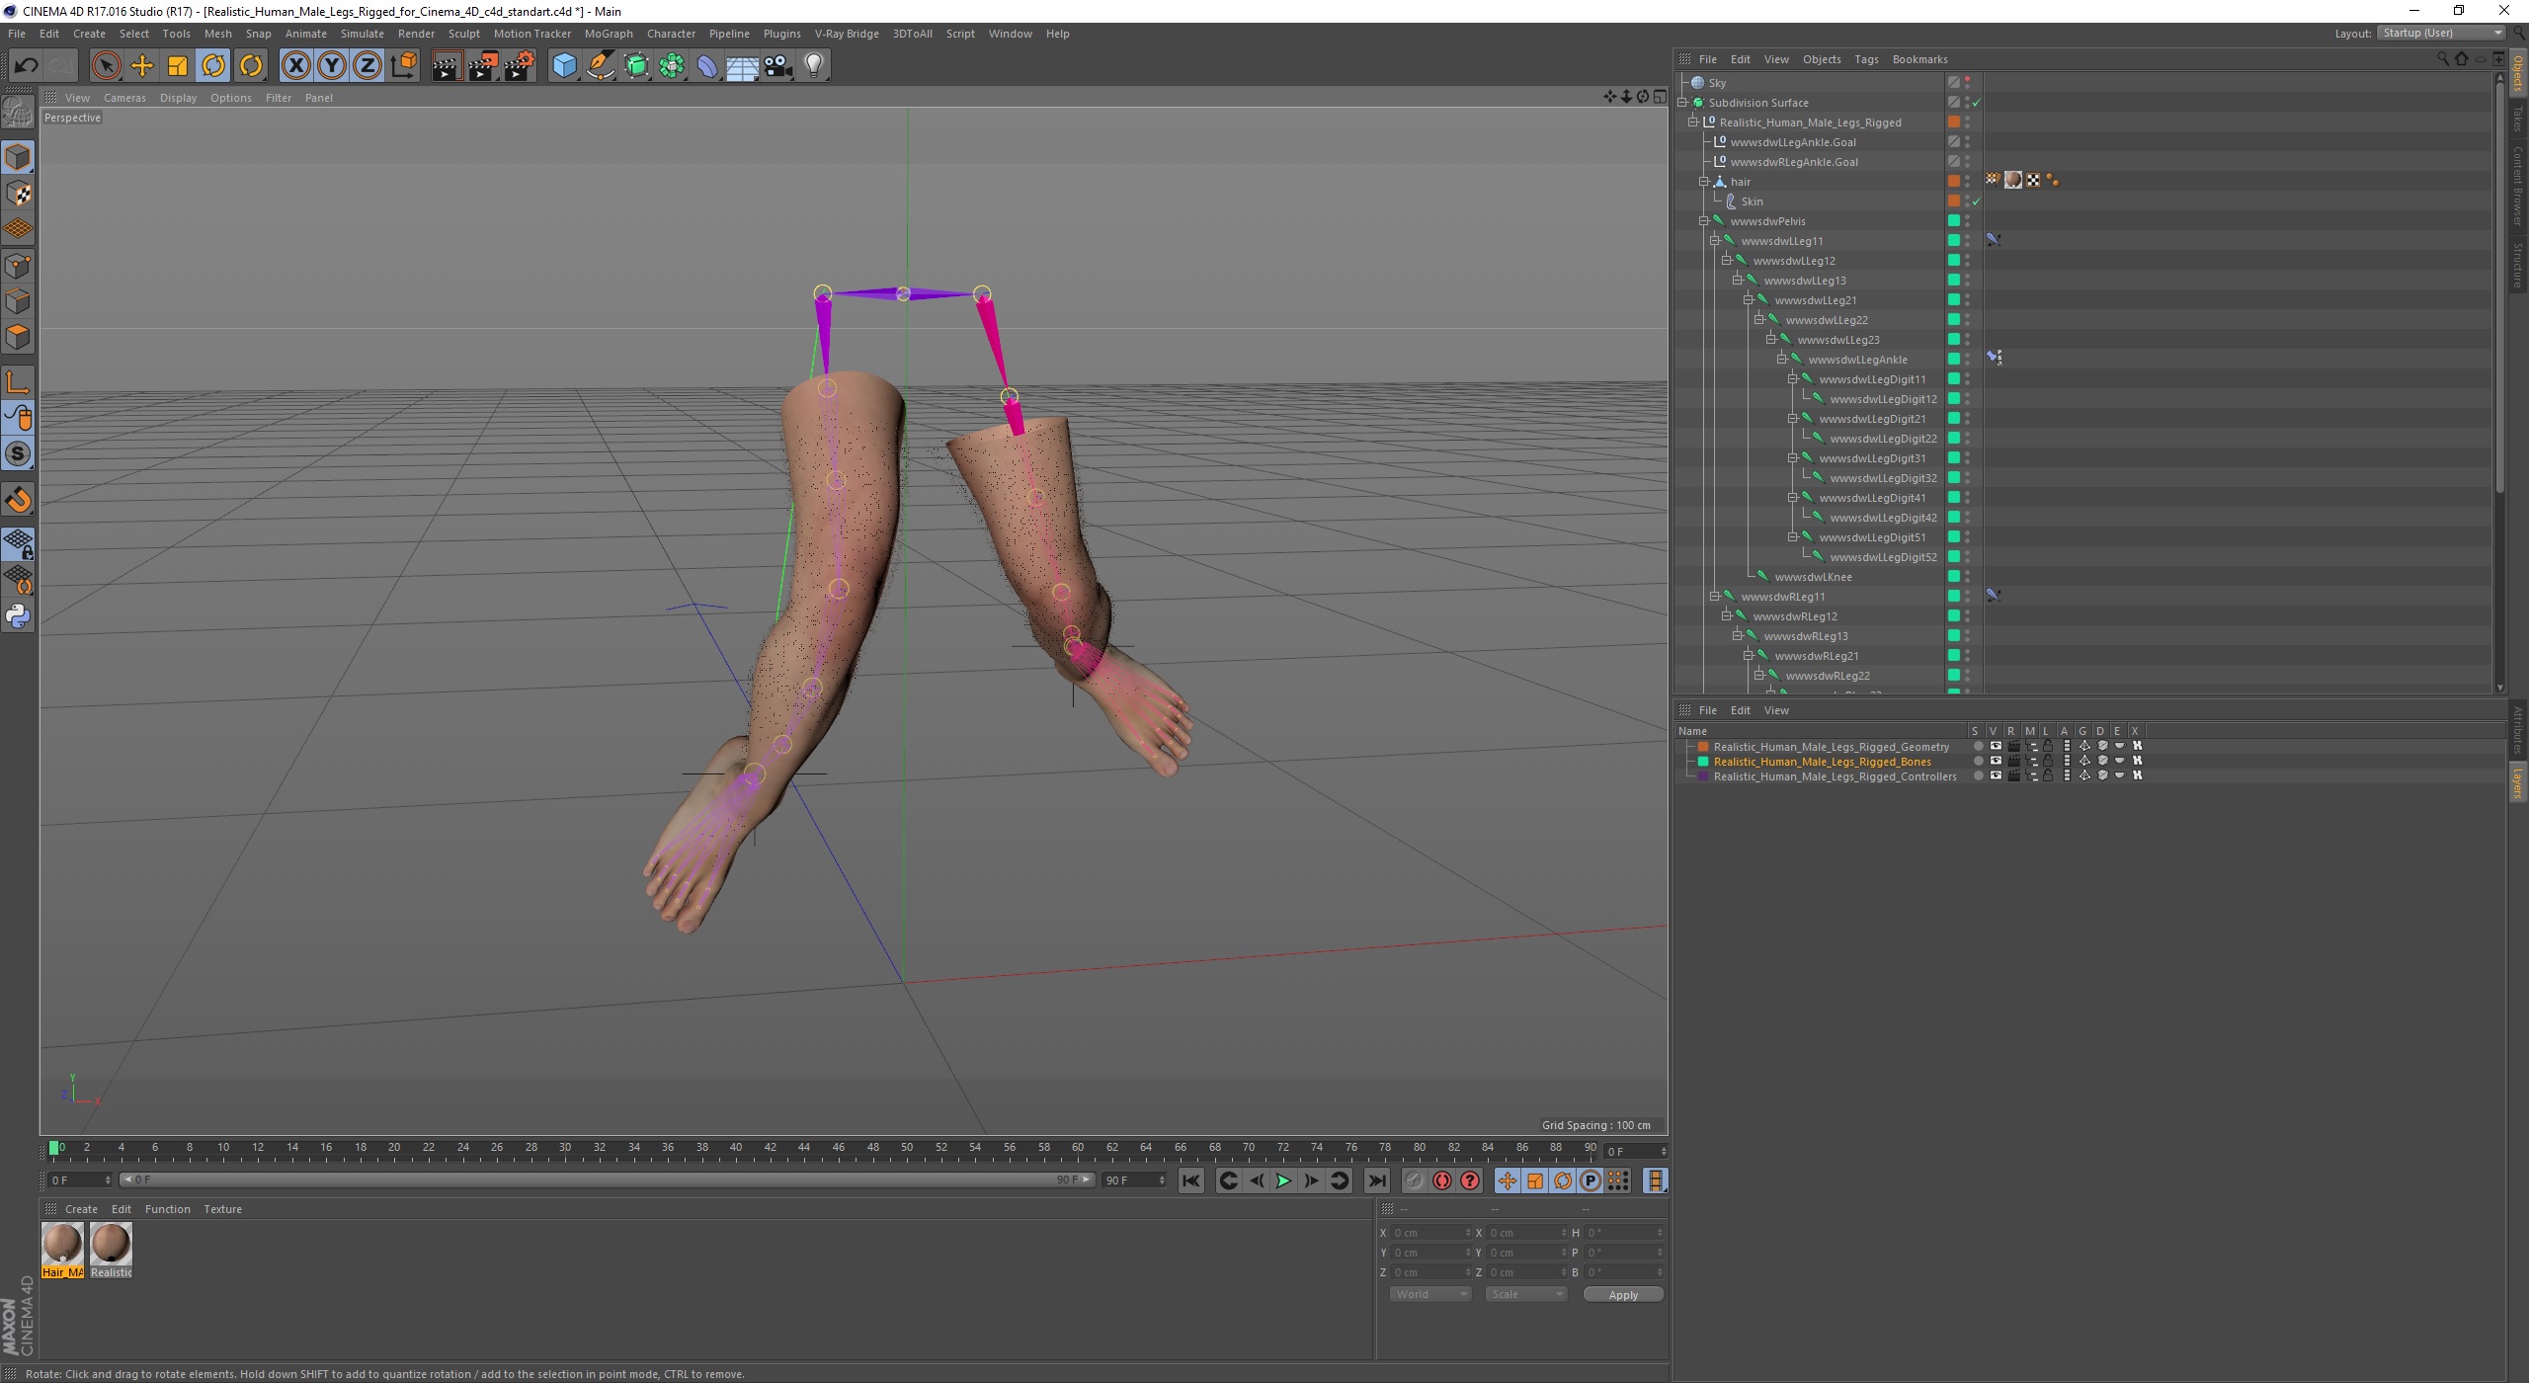The image size is (2529, 1383).
Task: Add a Light object with bulb icon
Action: point(814,66)
